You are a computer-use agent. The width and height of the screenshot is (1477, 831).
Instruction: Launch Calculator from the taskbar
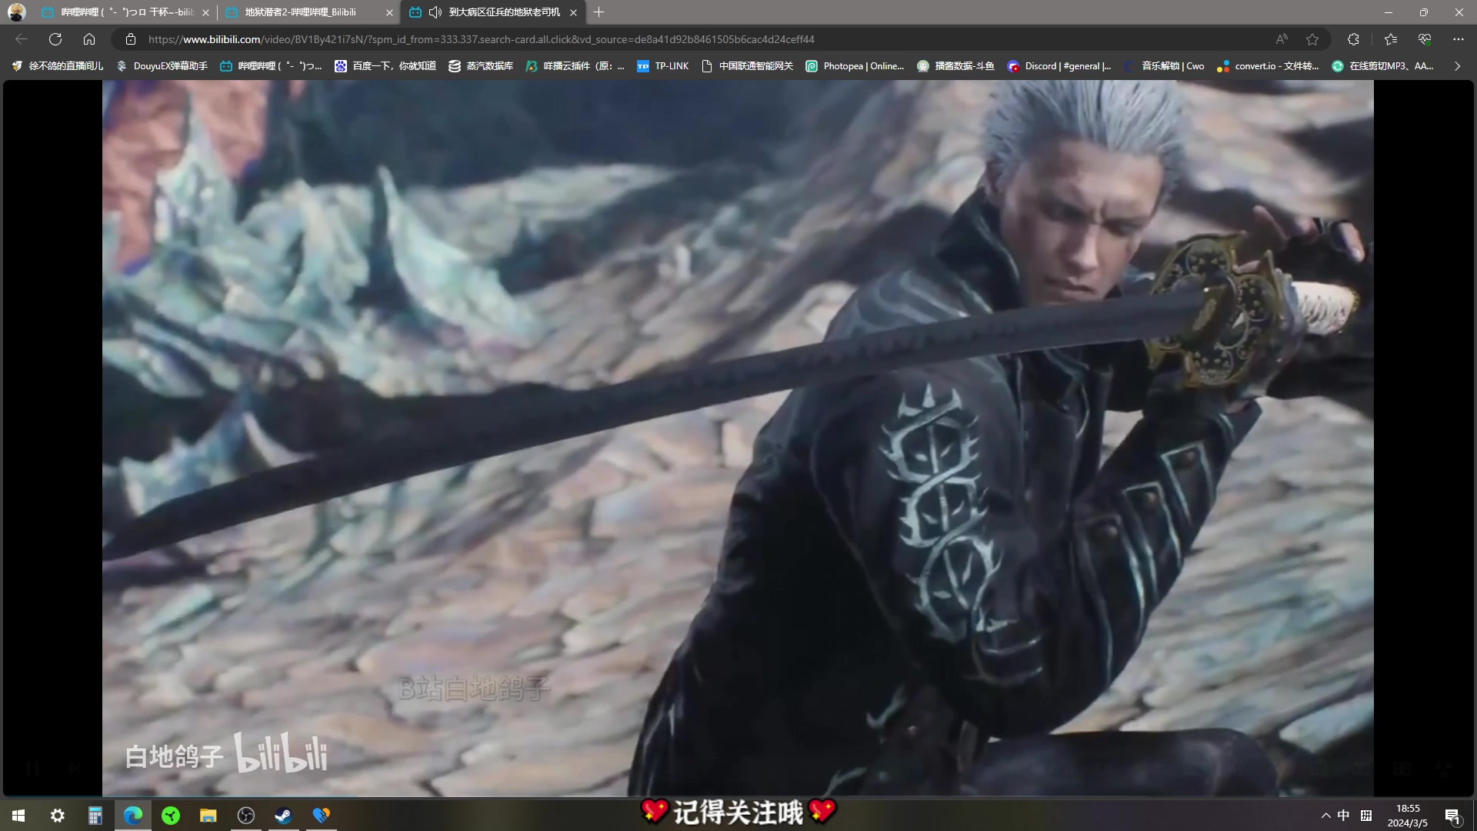[95, 816]
